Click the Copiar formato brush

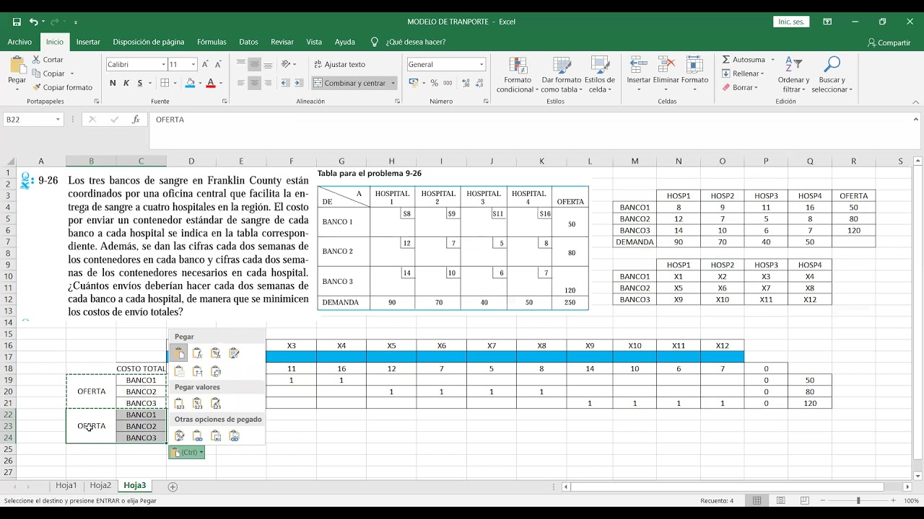pyautogui.click(x=62, y=87)
